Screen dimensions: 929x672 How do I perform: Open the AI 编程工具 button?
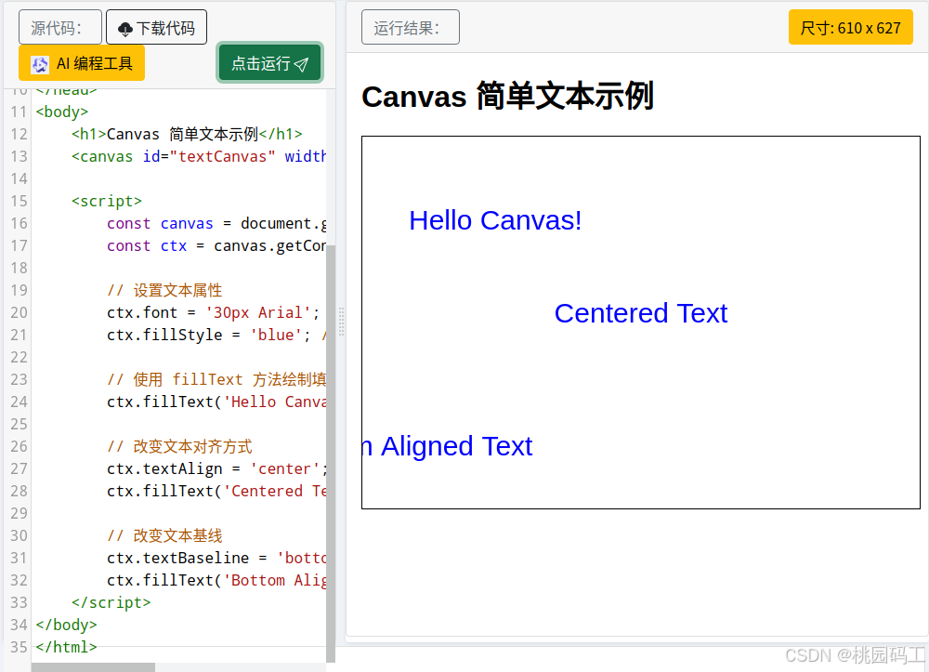(x=82, y=63)
